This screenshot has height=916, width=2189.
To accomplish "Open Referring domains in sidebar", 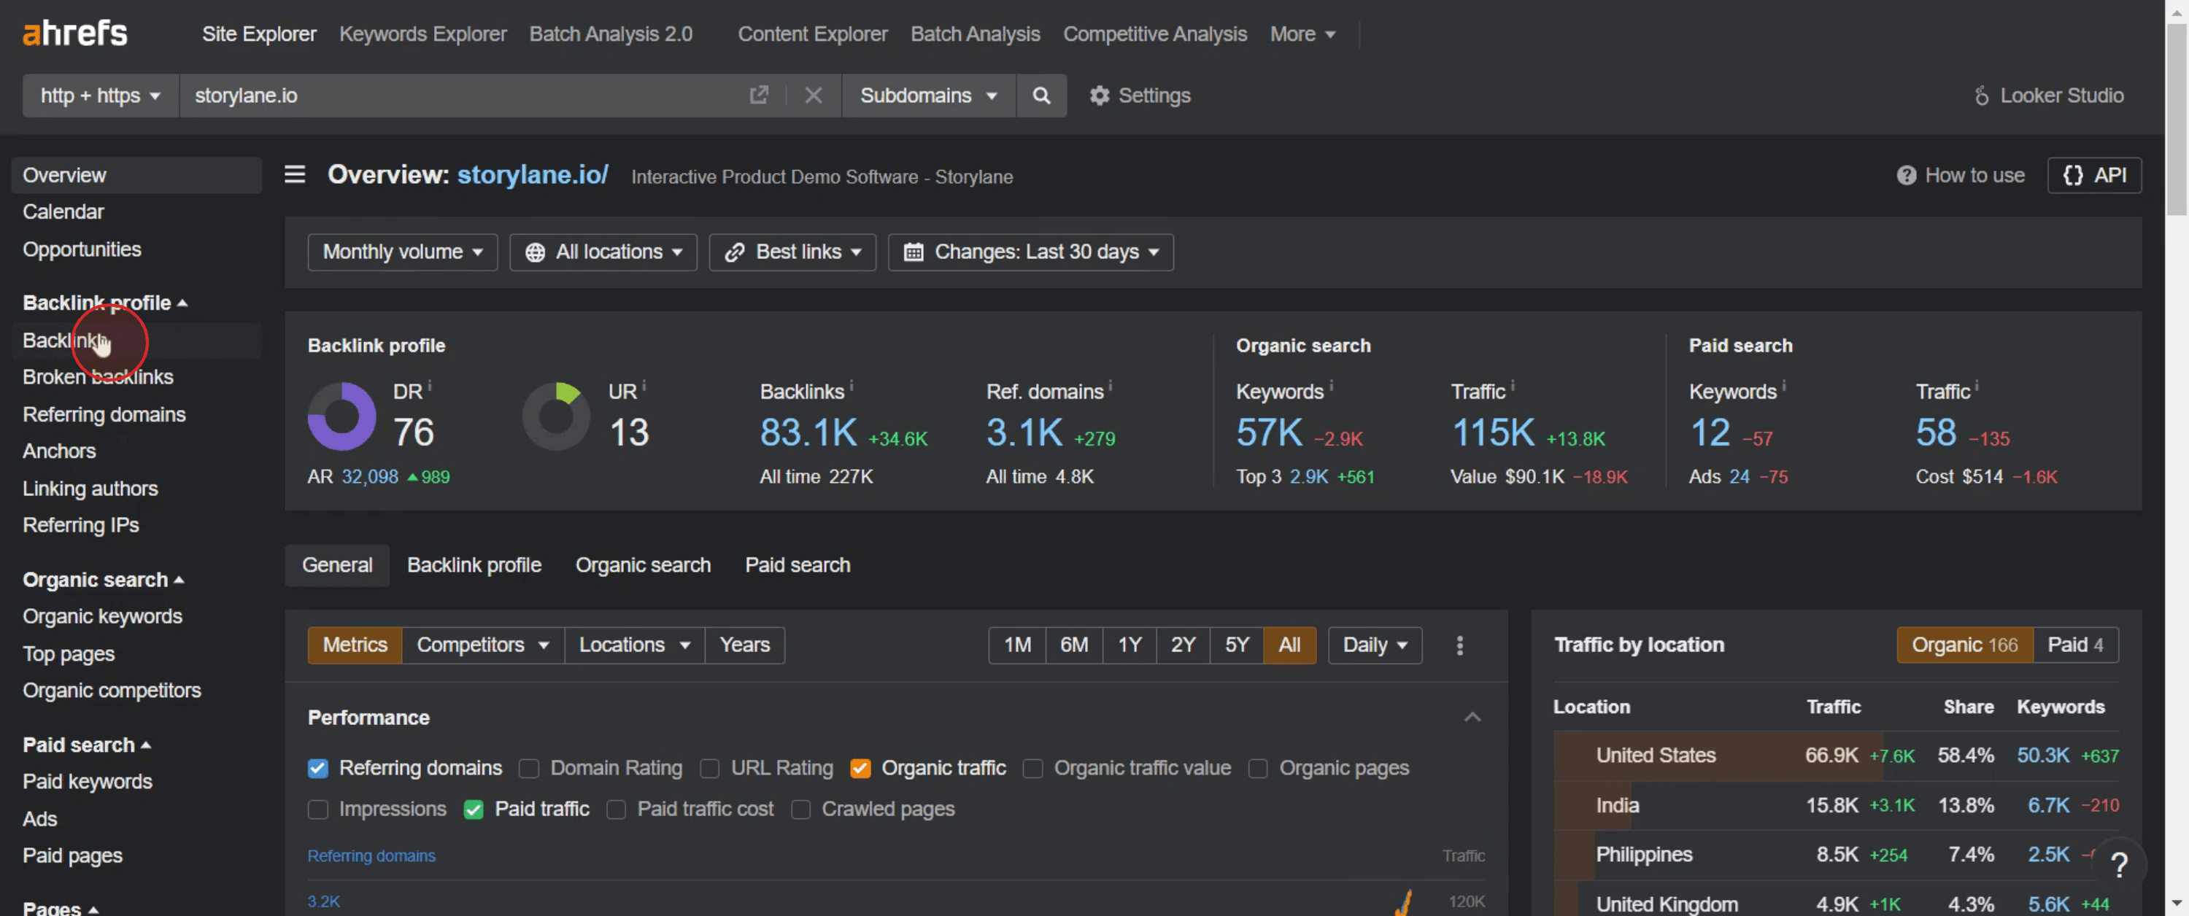I will tap(104, 414).
